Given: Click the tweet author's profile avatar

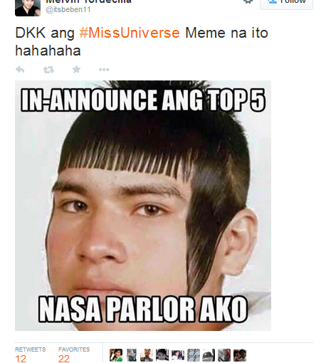Looking at the screenshot, I should click(x=28, y=8).
